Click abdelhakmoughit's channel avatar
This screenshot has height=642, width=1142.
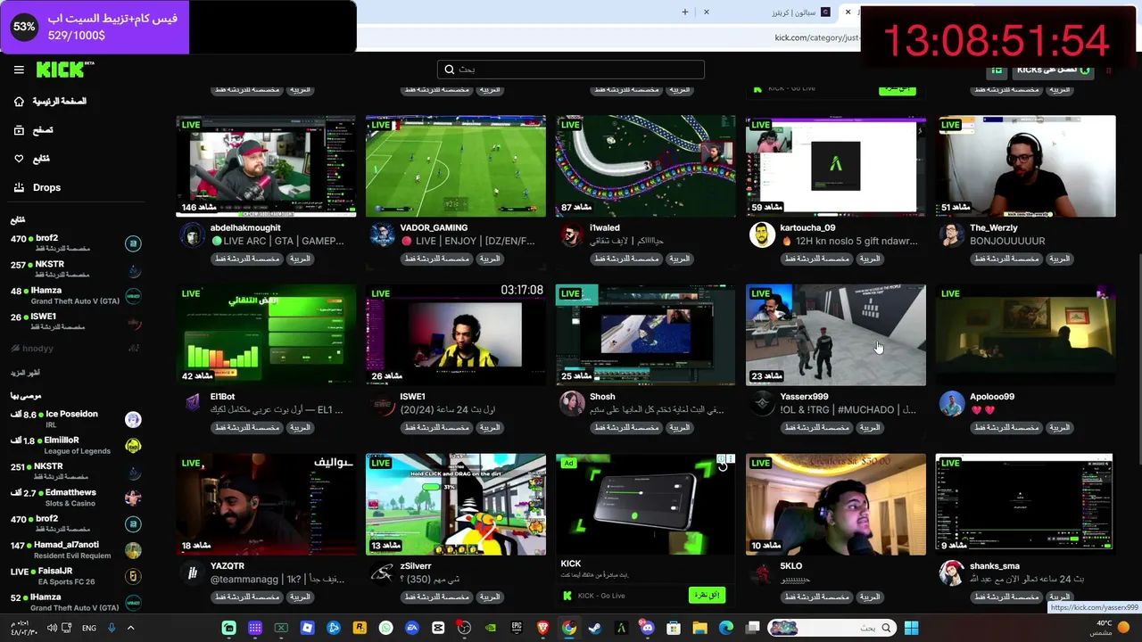tap(192, 235)
